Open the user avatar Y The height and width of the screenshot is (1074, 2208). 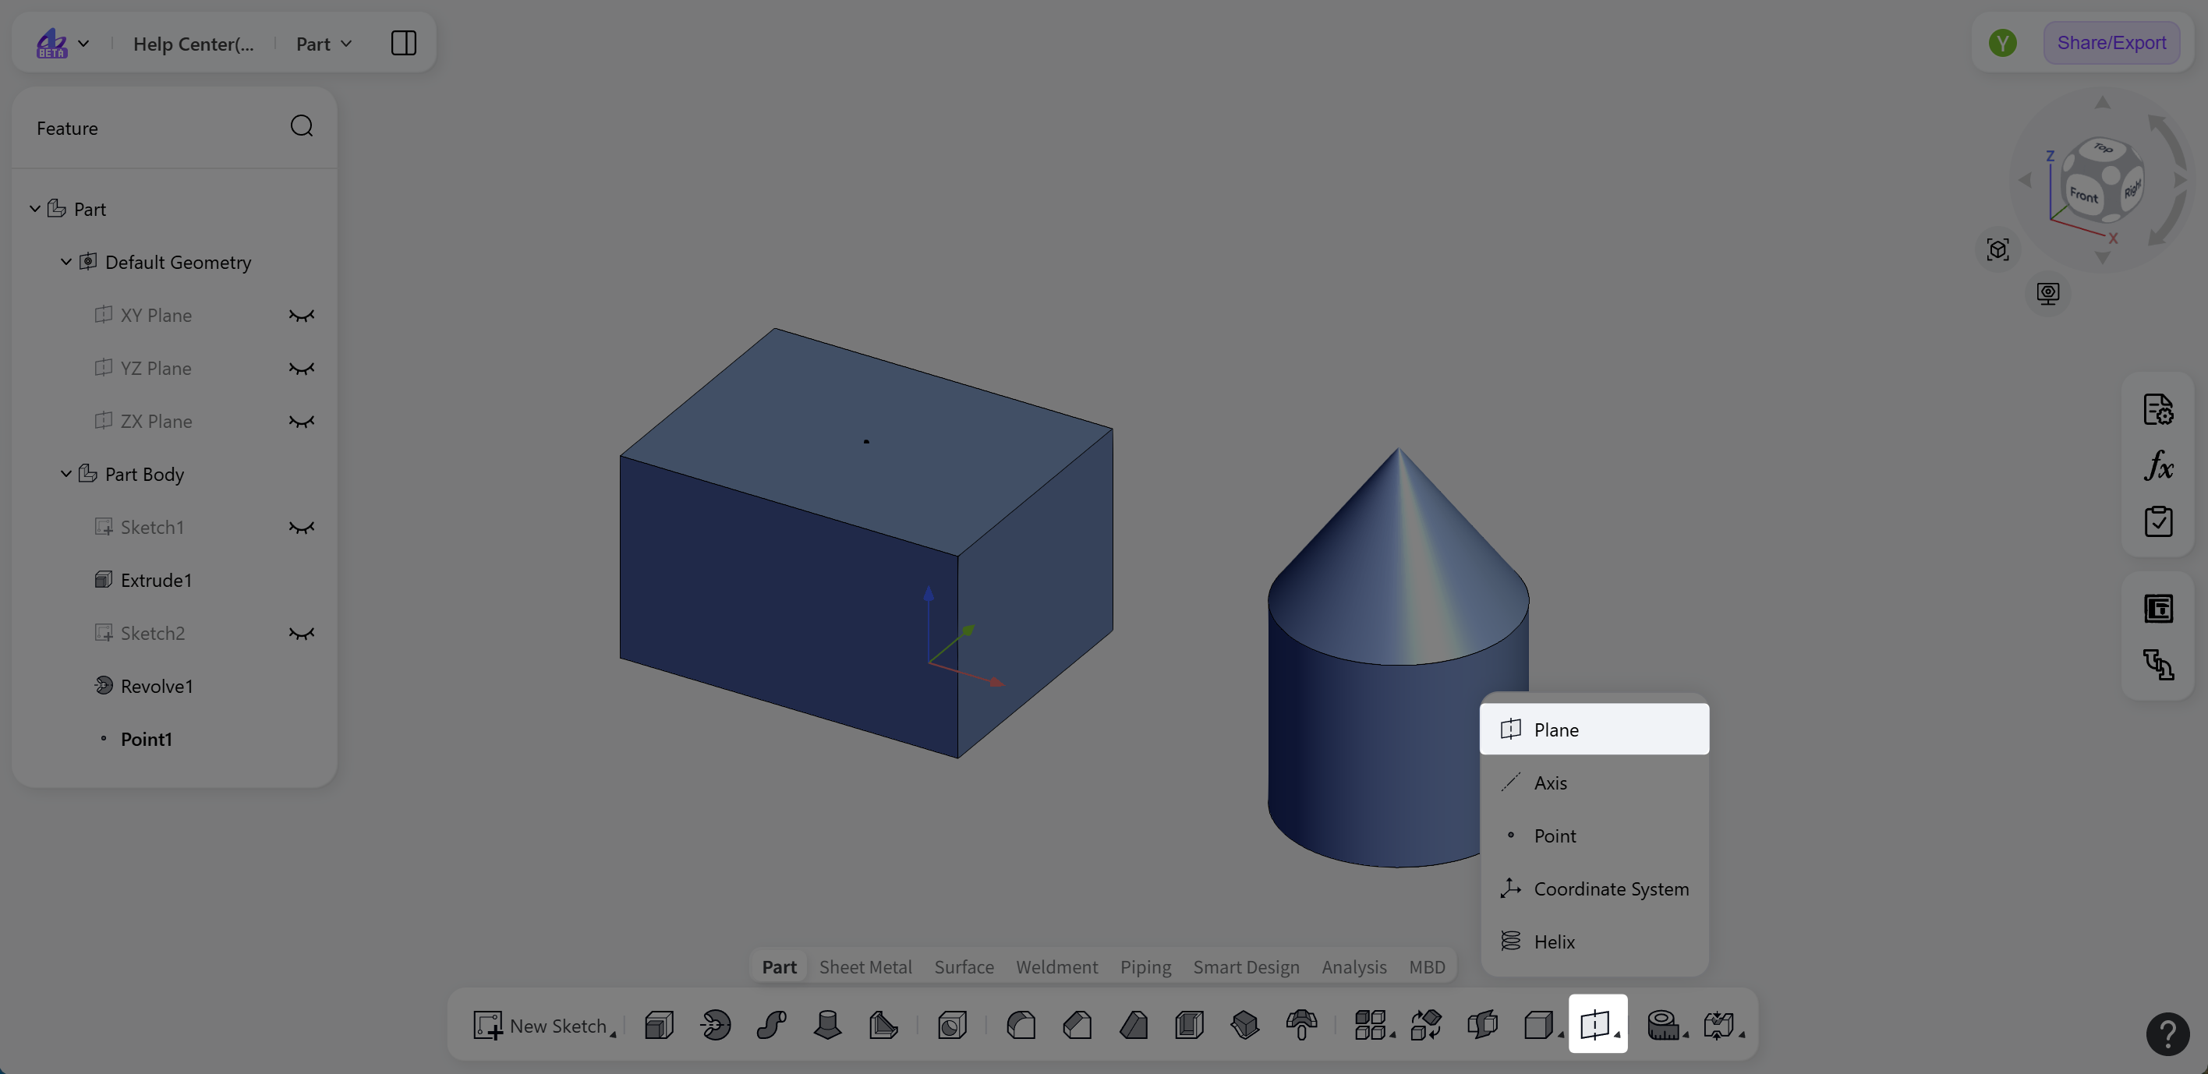point(2002,43)
